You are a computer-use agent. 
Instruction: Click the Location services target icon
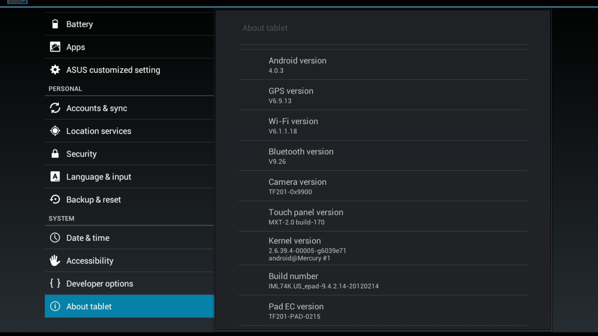[x=55, y=131]
